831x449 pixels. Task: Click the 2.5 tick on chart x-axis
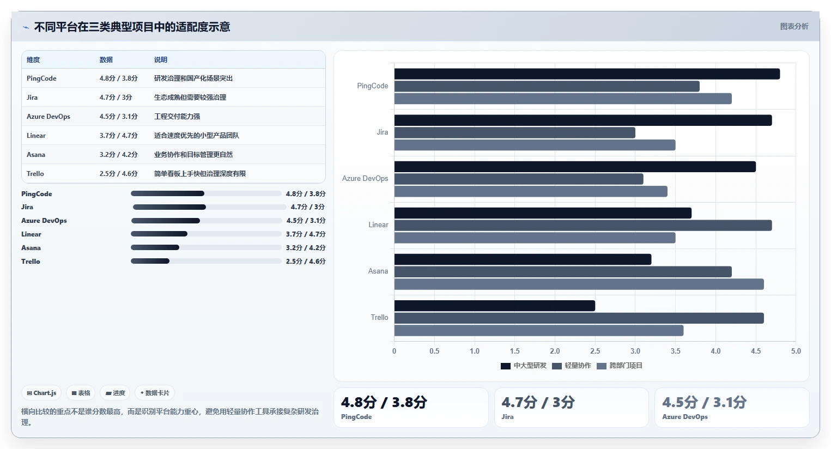[x=595, y=351]
